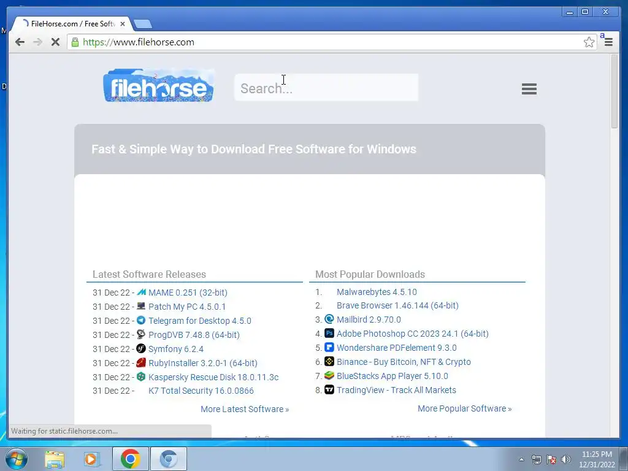Click More Popular Software link

pyautogui.click(x=465, y=408)
